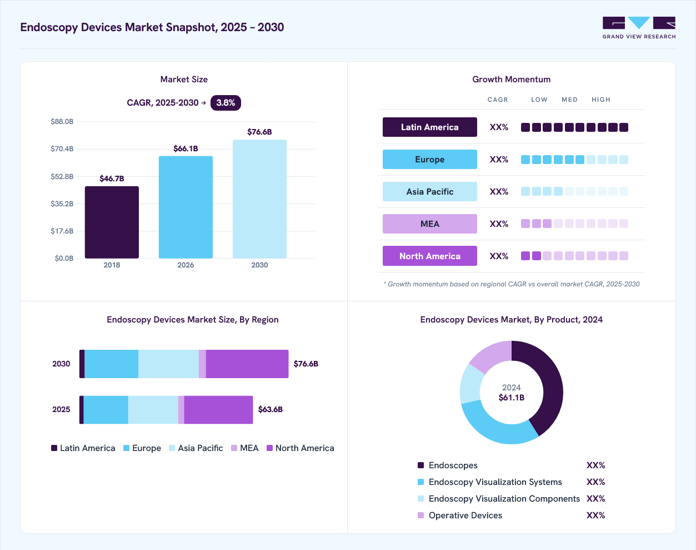696x550 pixels.
Task: Click the 2018 dark purple bar
Action: (112, 222)
